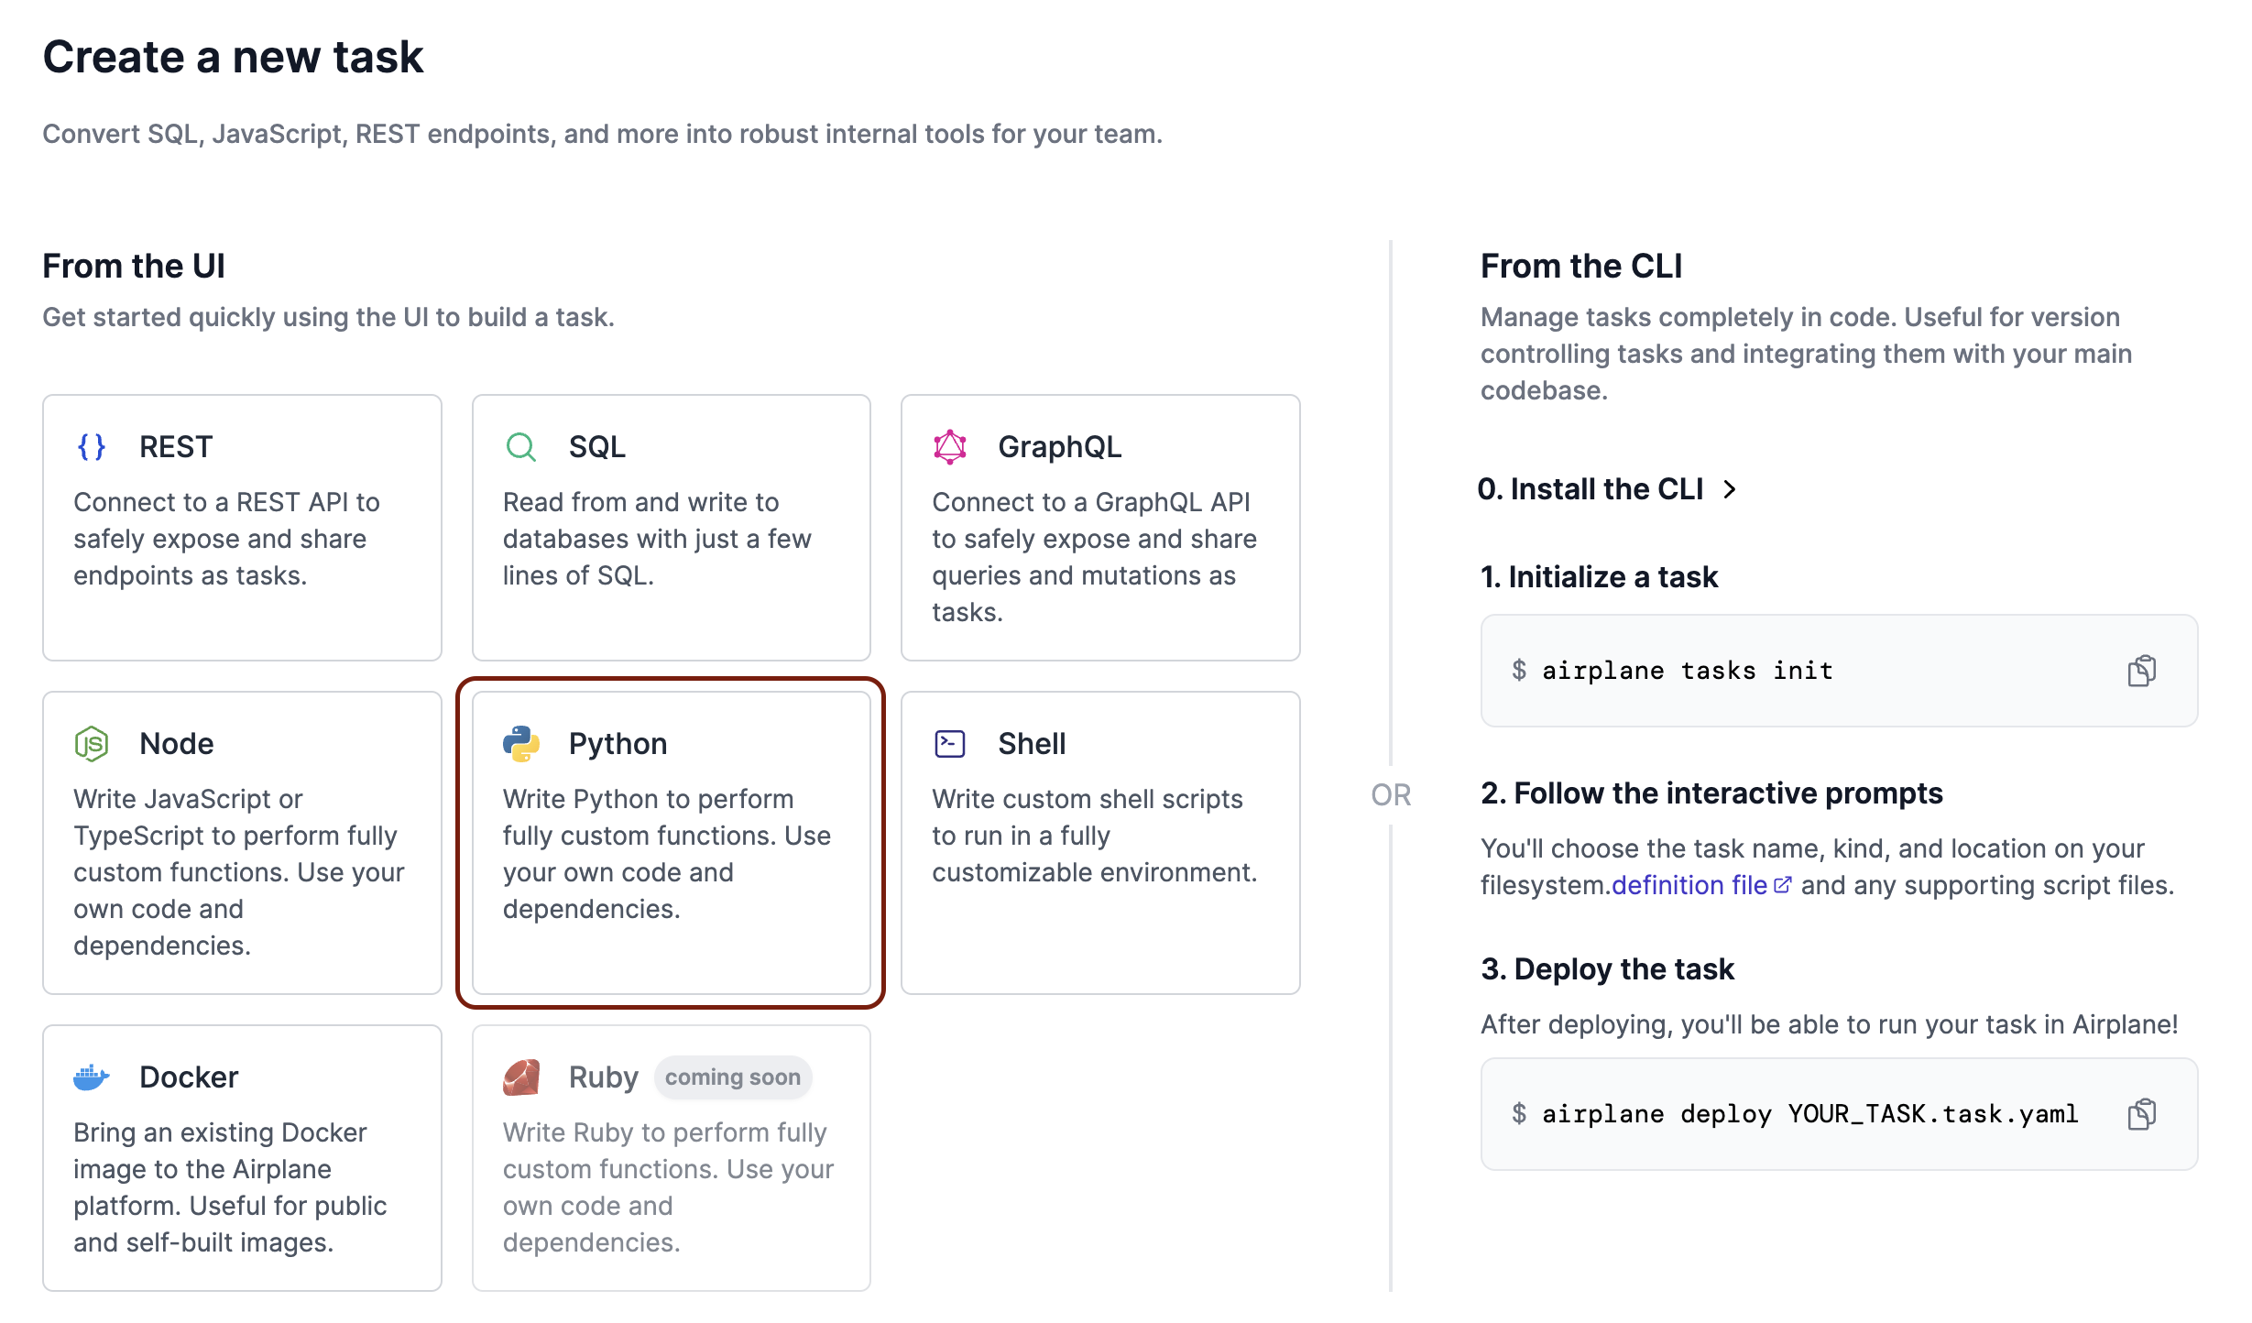Click the 0. Install the CLI heading
Viewport: 2252px width, 1323px height.
pos(1591,489)
